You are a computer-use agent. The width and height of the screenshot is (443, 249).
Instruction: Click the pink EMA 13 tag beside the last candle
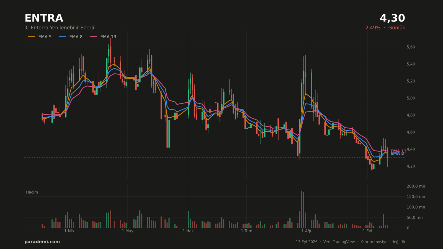[x=398, y=151]
